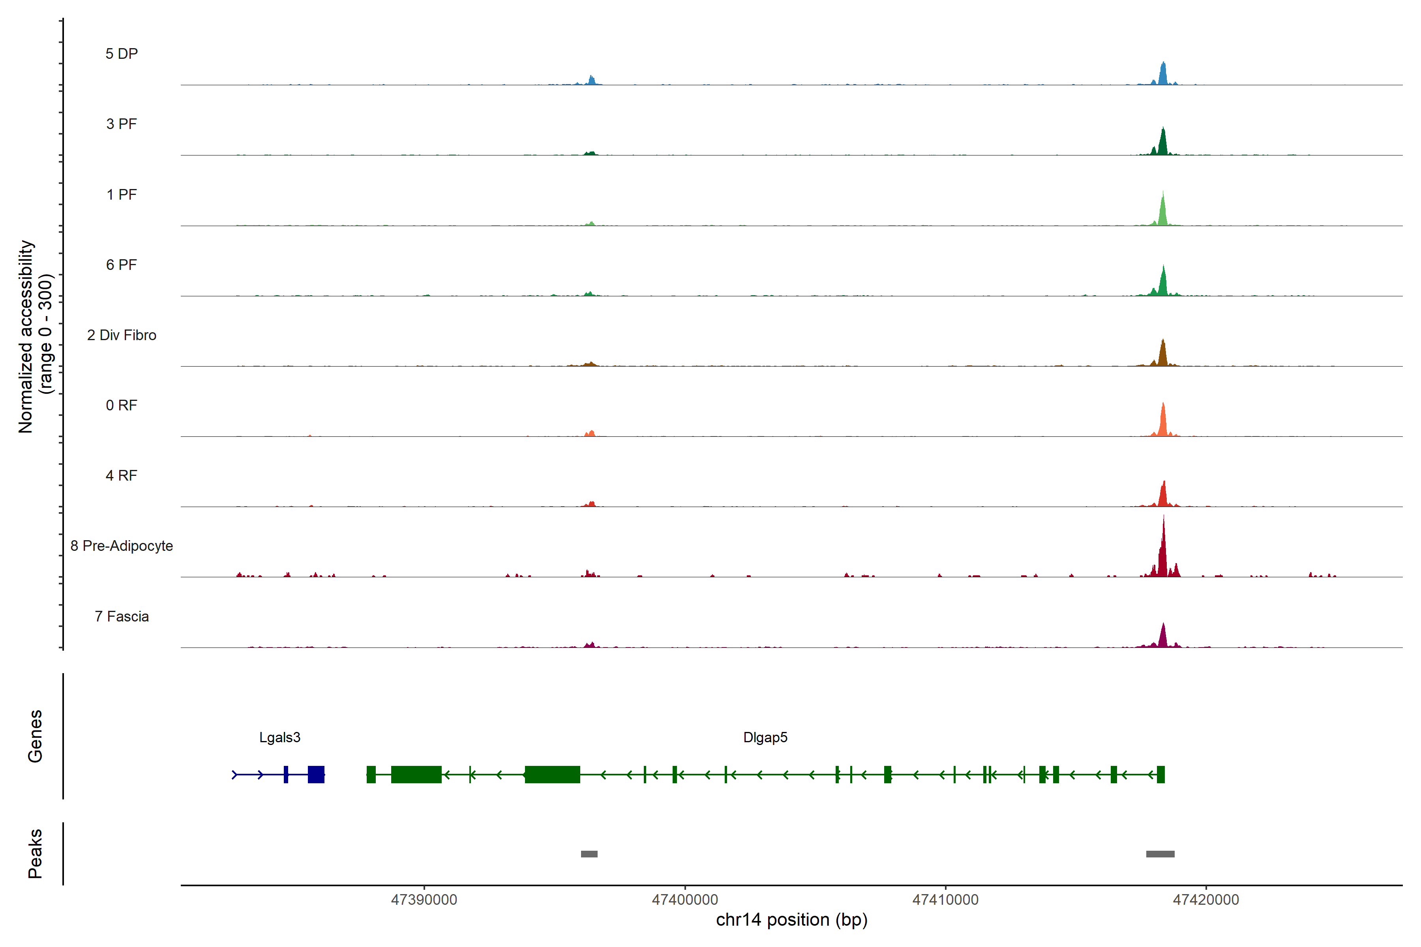
Task: Click the chr14 position axis title
Action: click(x=791, y=920)
